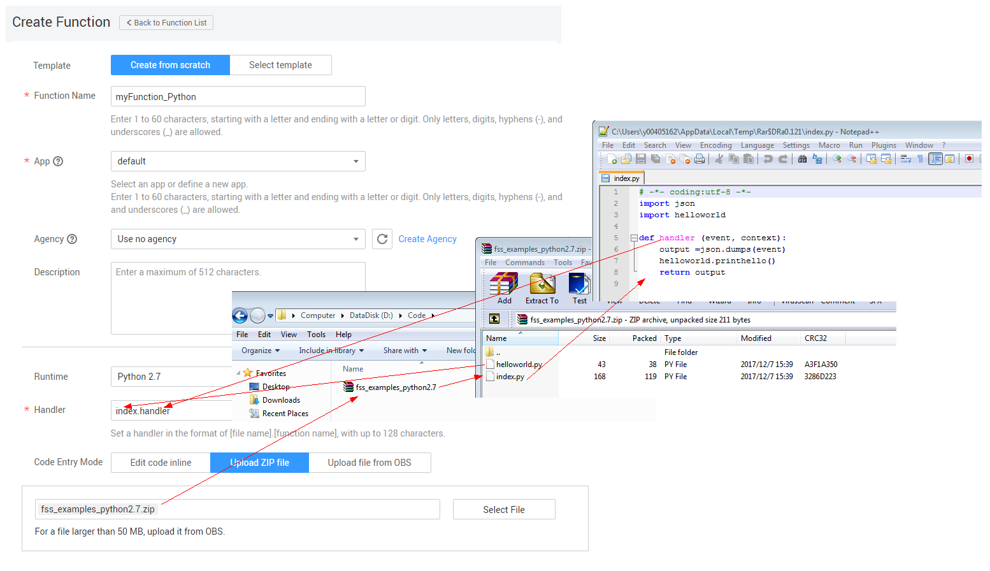The height and width of the screenshot is (571, 990).
Task: Select Create from scratch template option
Action: [170, 65]
